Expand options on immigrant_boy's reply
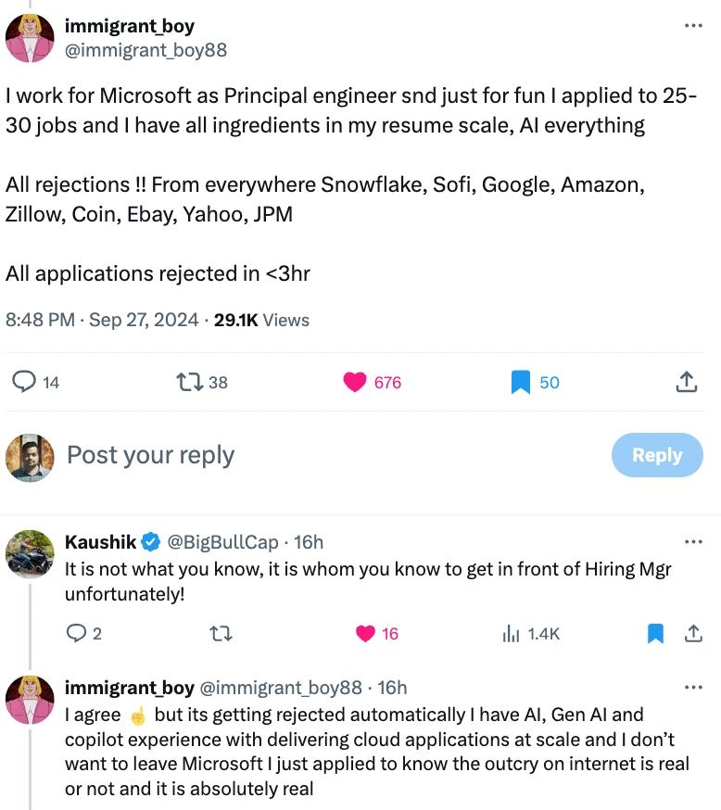This screenshot has width=721, height=810. click(x=693, y=686)
